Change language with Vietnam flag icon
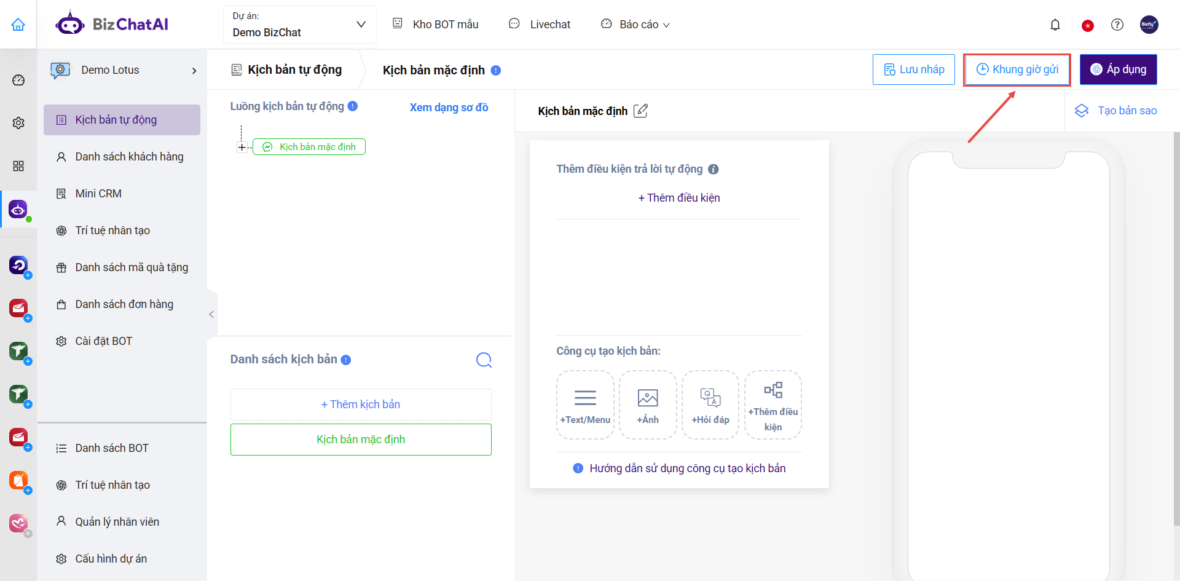 (1088, 25)
